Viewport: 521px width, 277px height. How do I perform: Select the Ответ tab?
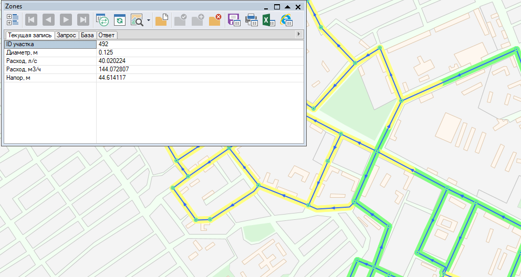click(x=107, y=35)
